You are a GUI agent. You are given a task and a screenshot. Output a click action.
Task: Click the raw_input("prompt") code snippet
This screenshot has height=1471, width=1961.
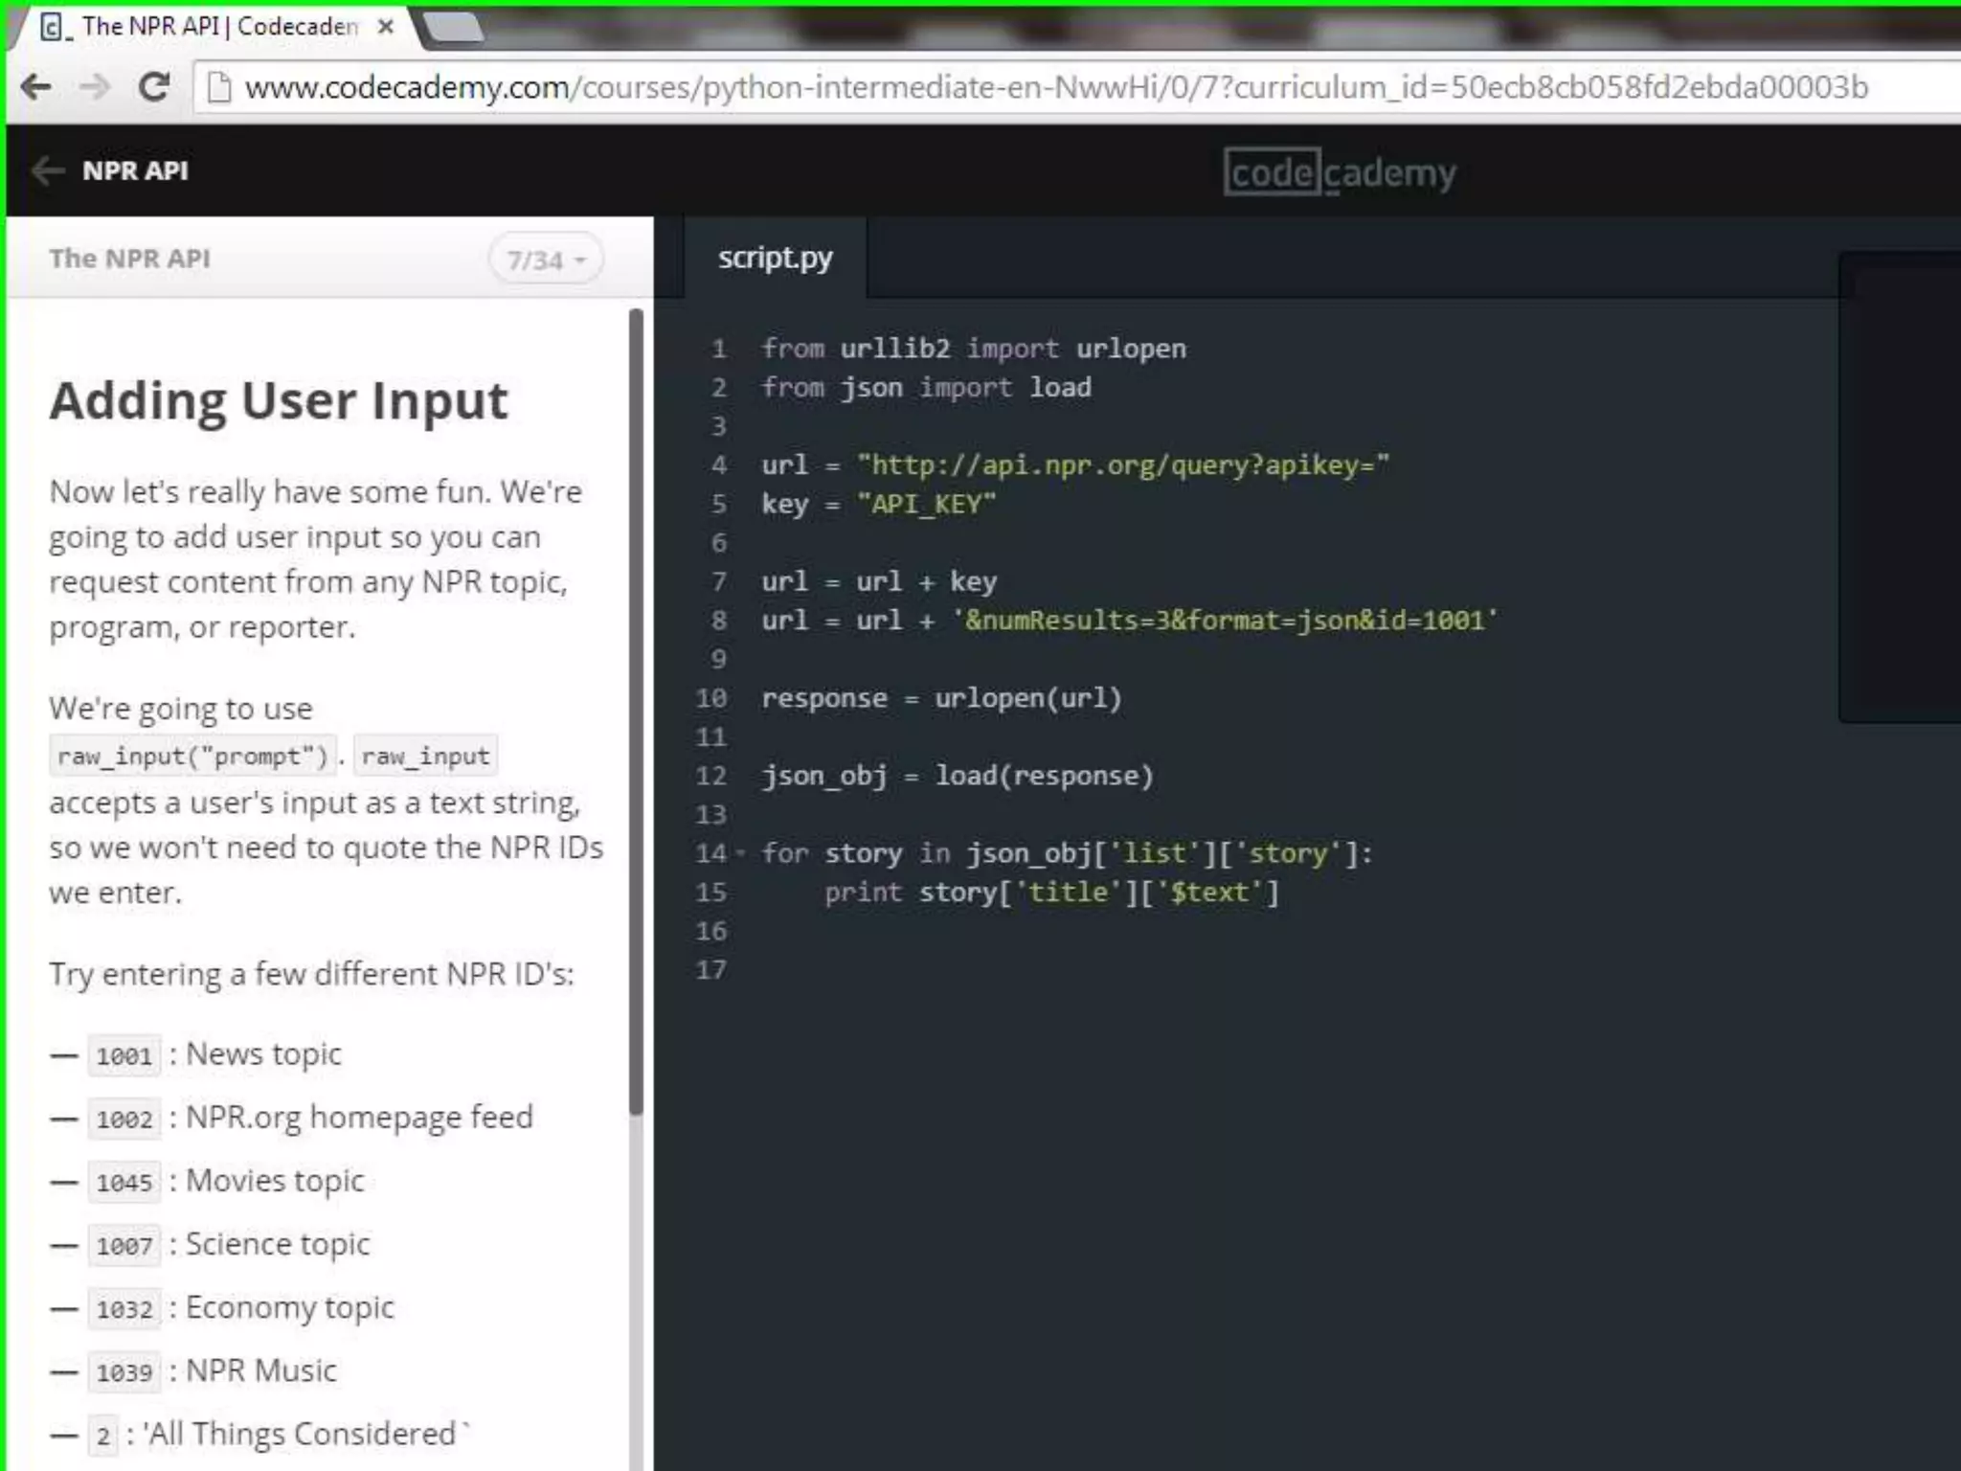(x=192, y=757)
